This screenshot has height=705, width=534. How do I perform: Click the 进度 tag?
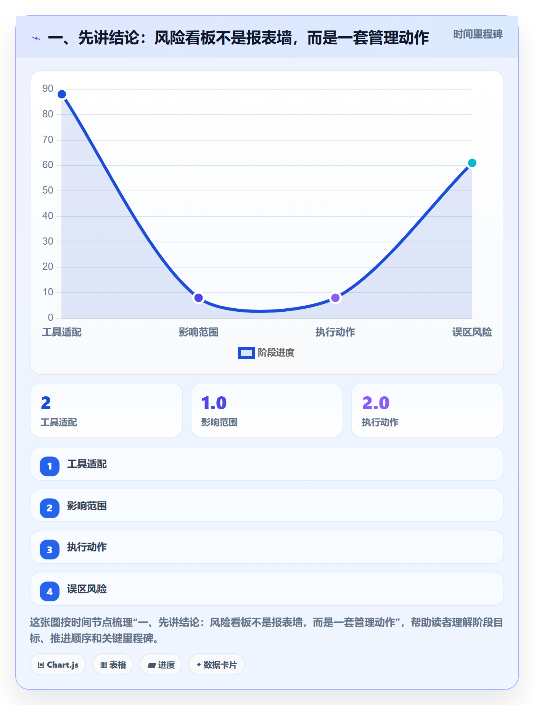tap(161, 665)
